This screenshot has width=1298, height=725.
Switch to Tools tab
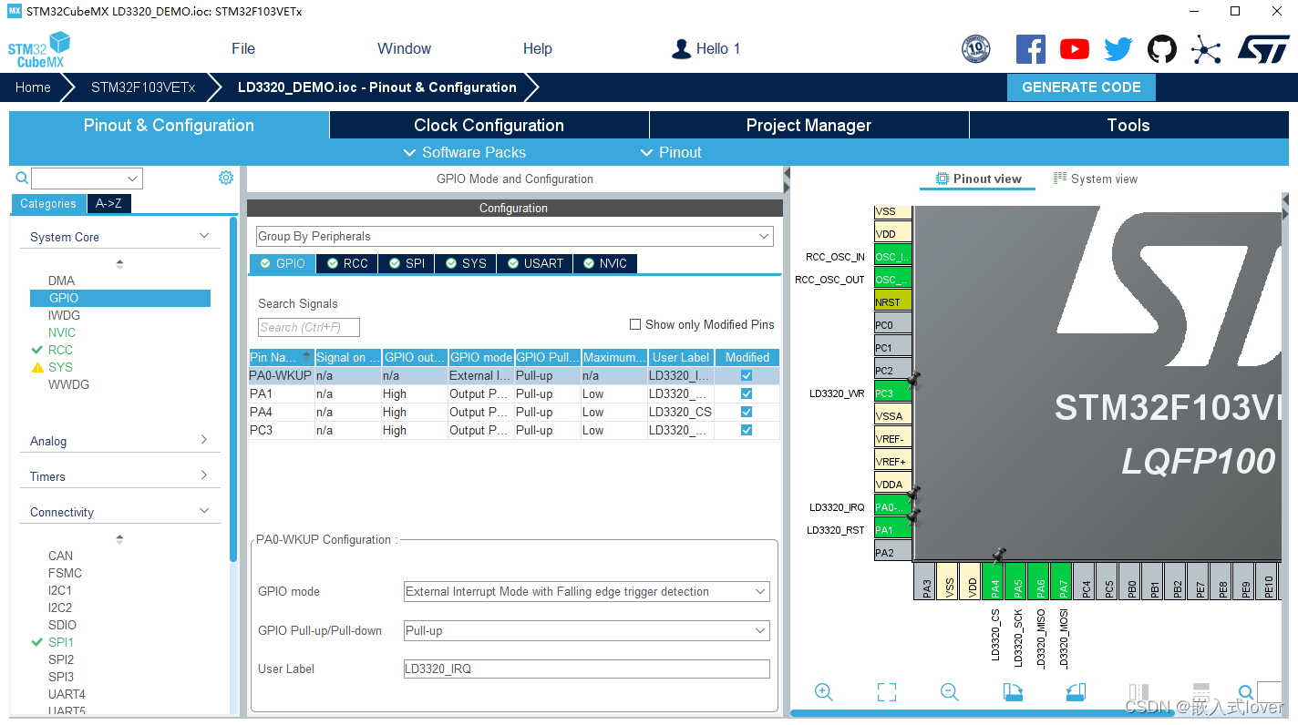1128,126
